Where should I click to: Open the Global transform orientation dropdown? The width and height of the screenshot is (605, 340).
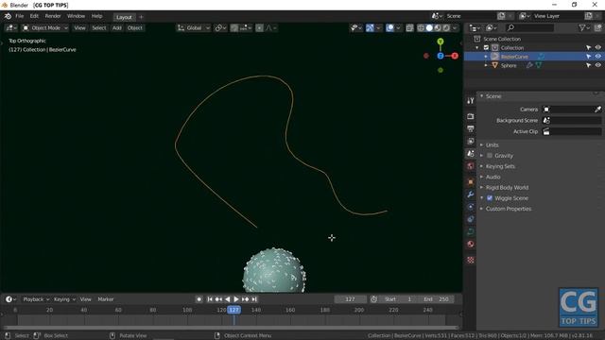coord(194,28)
